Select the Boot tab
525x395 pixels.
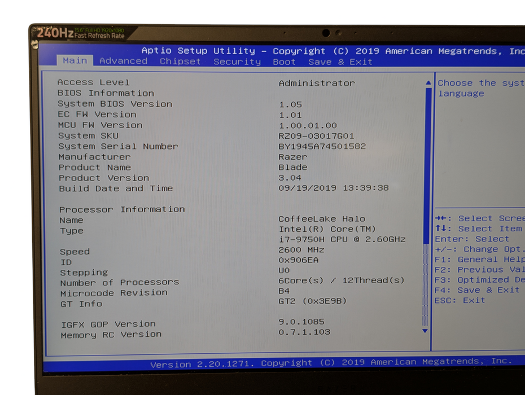pyautogui.click(x=285, y=62)
